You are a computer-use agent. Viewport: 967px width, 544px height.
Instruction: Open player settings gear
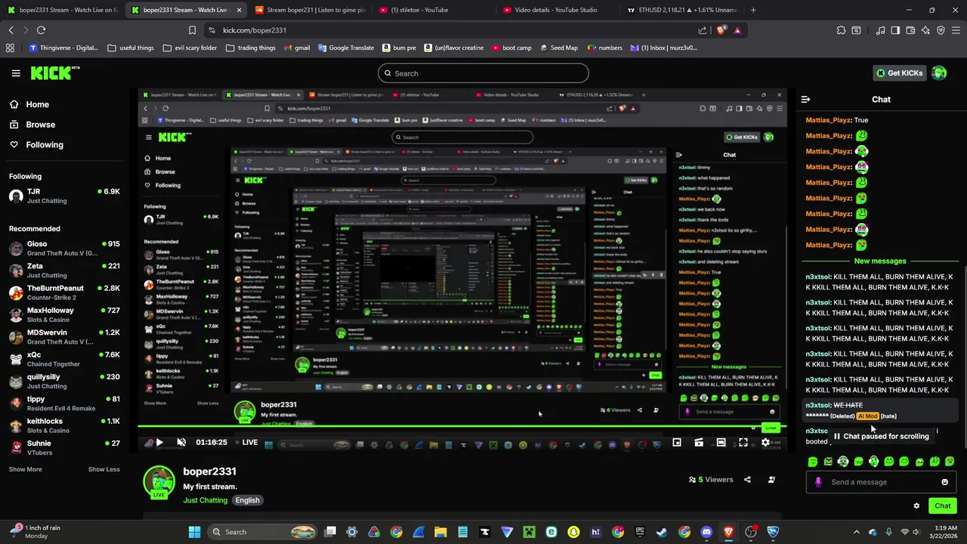(765, 443)
